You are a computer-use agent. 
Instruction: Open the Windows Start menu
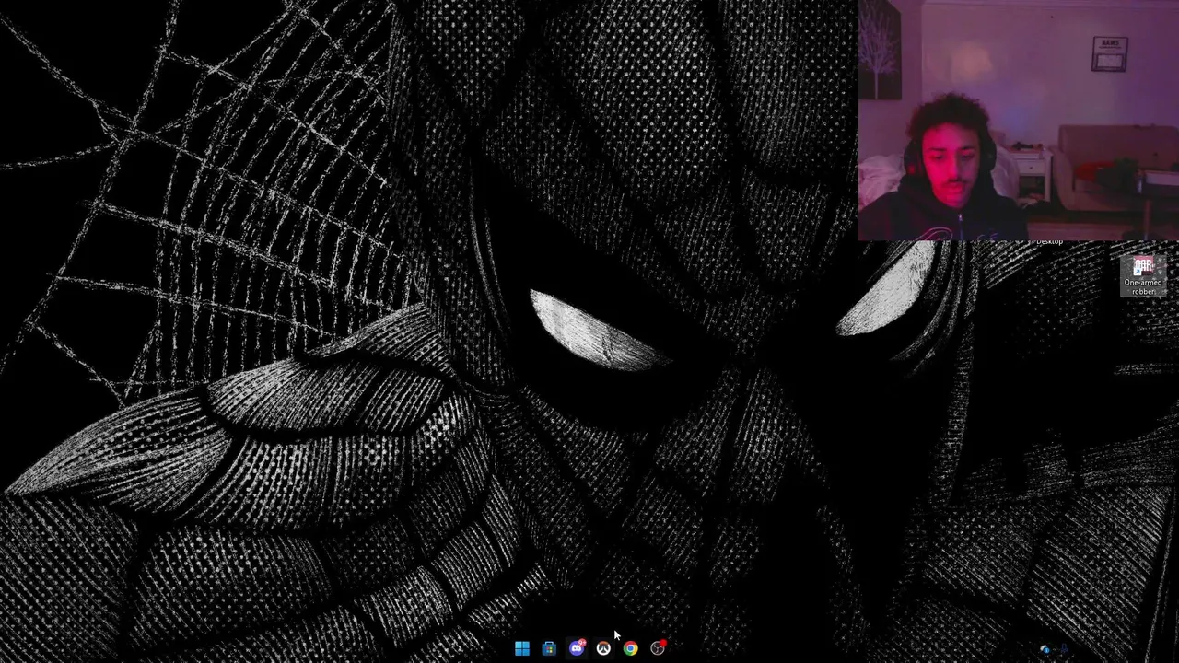[522, 649]
